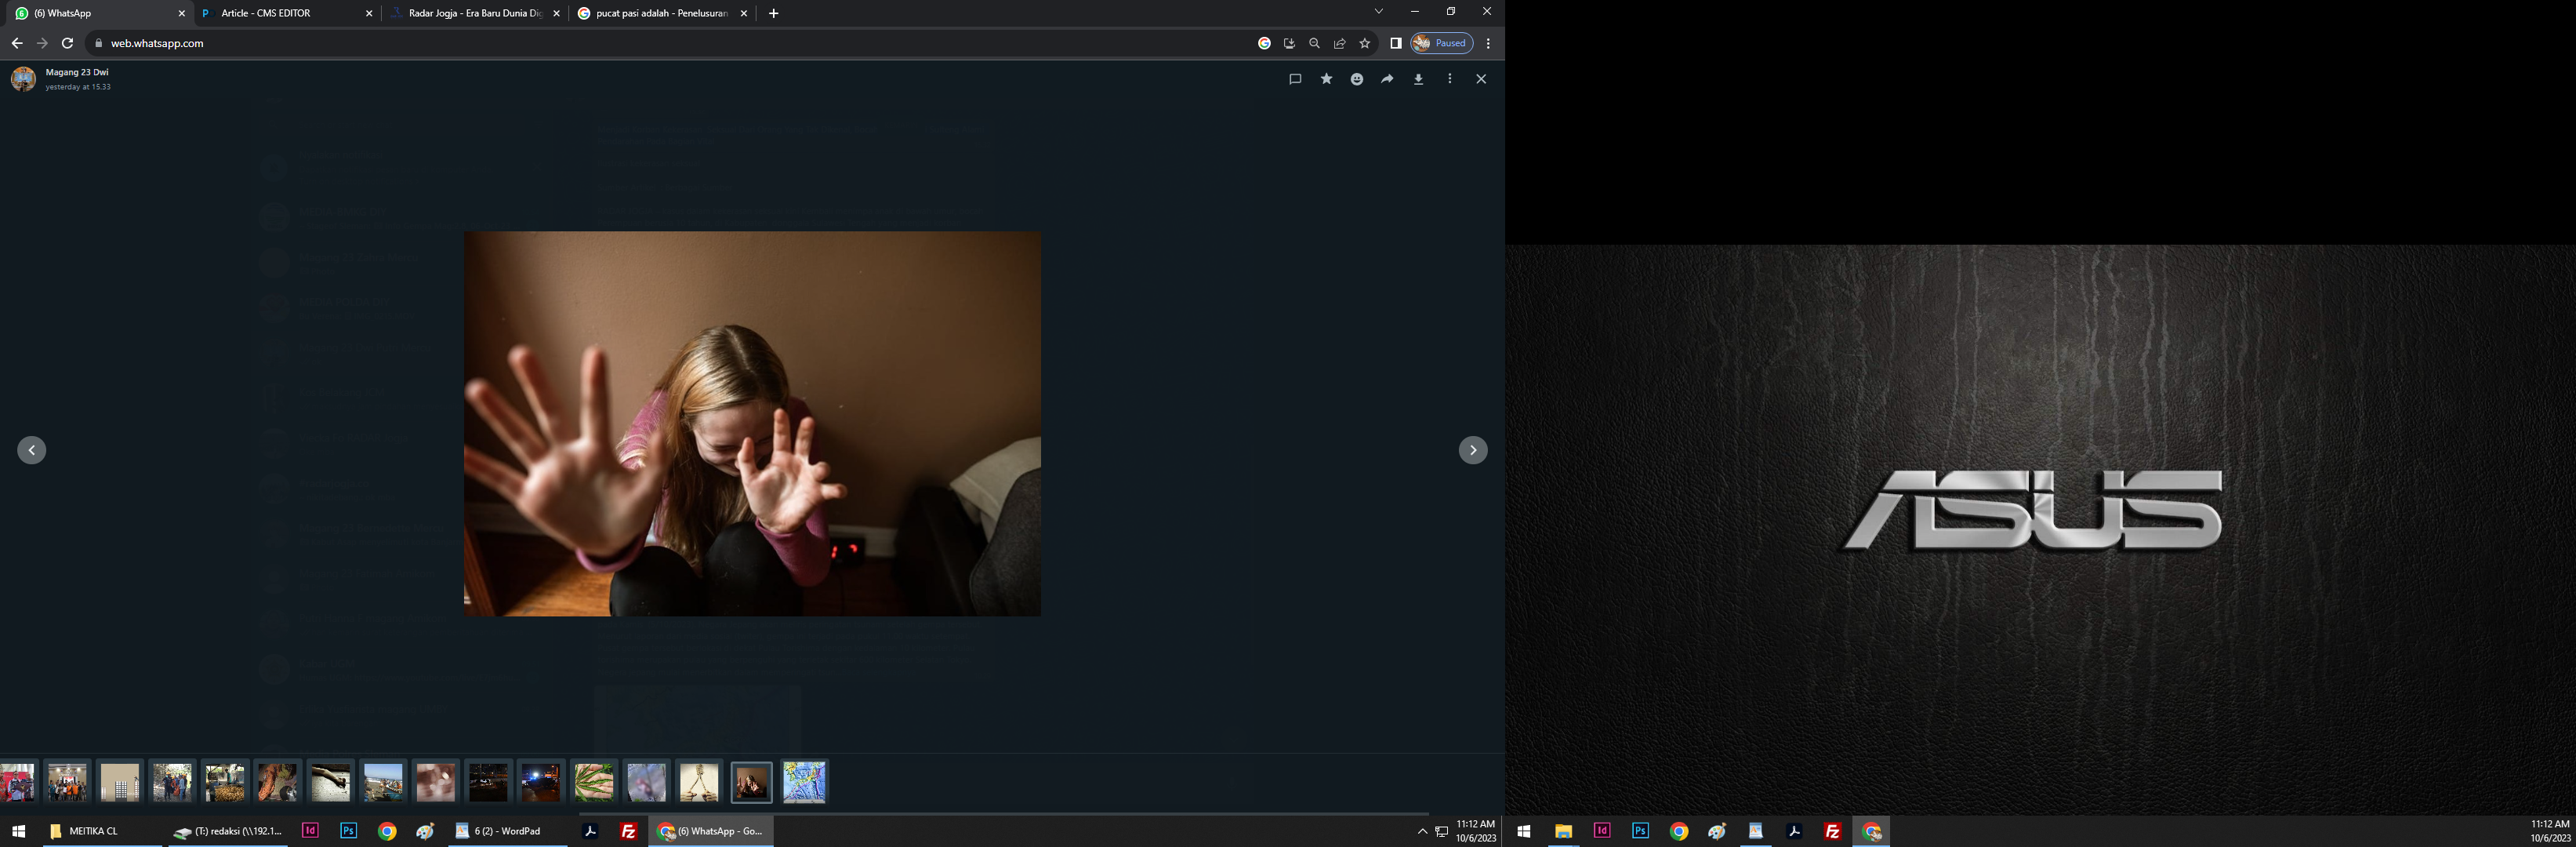The width and height of the screenshot is (2576, 847).
Task: Open Start menu on right monitor
Action: pos(1524,831)
